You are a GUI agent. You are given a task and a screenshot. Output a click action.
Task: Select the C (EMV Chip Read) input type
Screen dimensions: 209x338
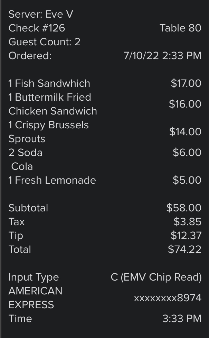156,277
